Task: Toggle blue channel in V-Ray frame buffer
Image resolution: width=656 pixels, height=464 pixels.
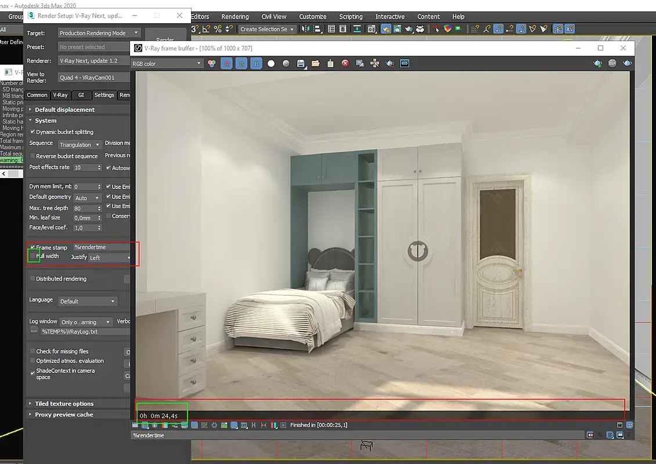Action: 257,64
